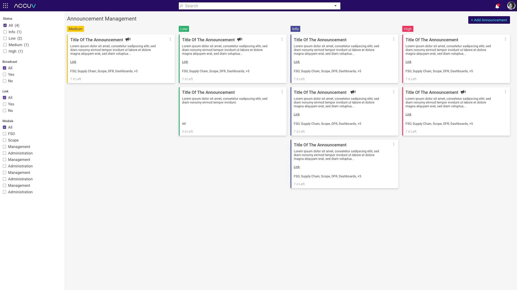
Task: Open the three-dot menu on the 3 d Left card
Action: (282, 92)
